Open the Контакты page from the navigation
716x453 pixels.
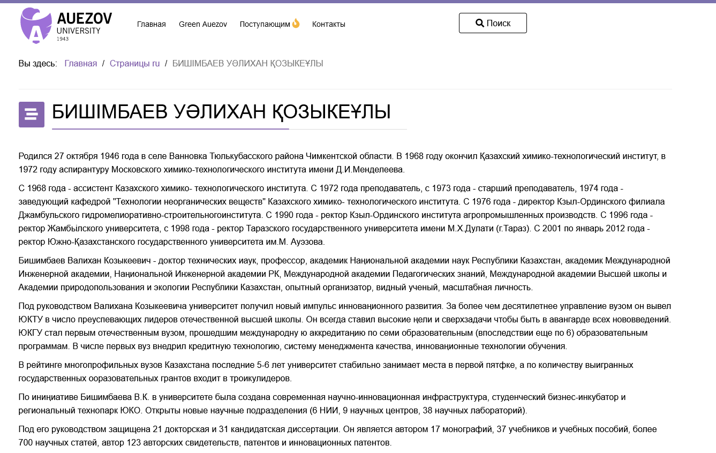coord(328,24)
